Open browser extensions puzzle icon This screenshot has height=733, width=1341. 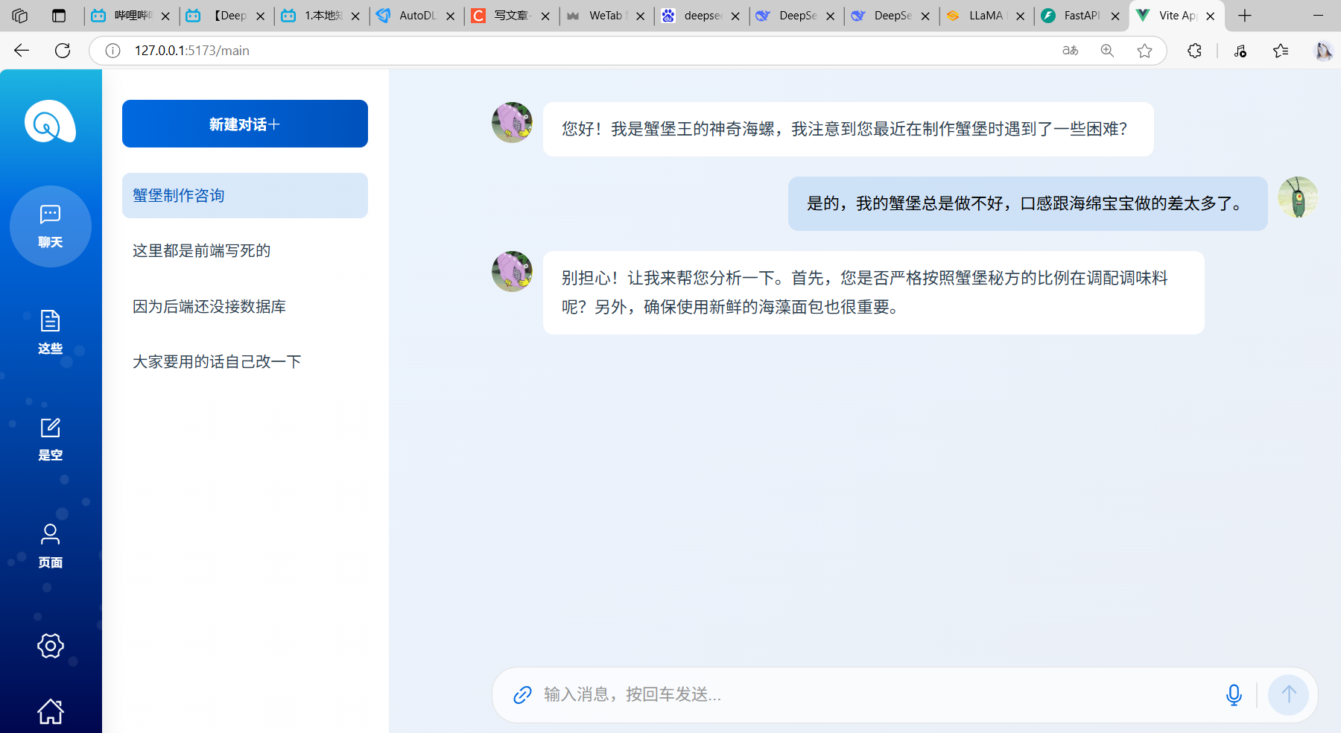coord(1194,51)
